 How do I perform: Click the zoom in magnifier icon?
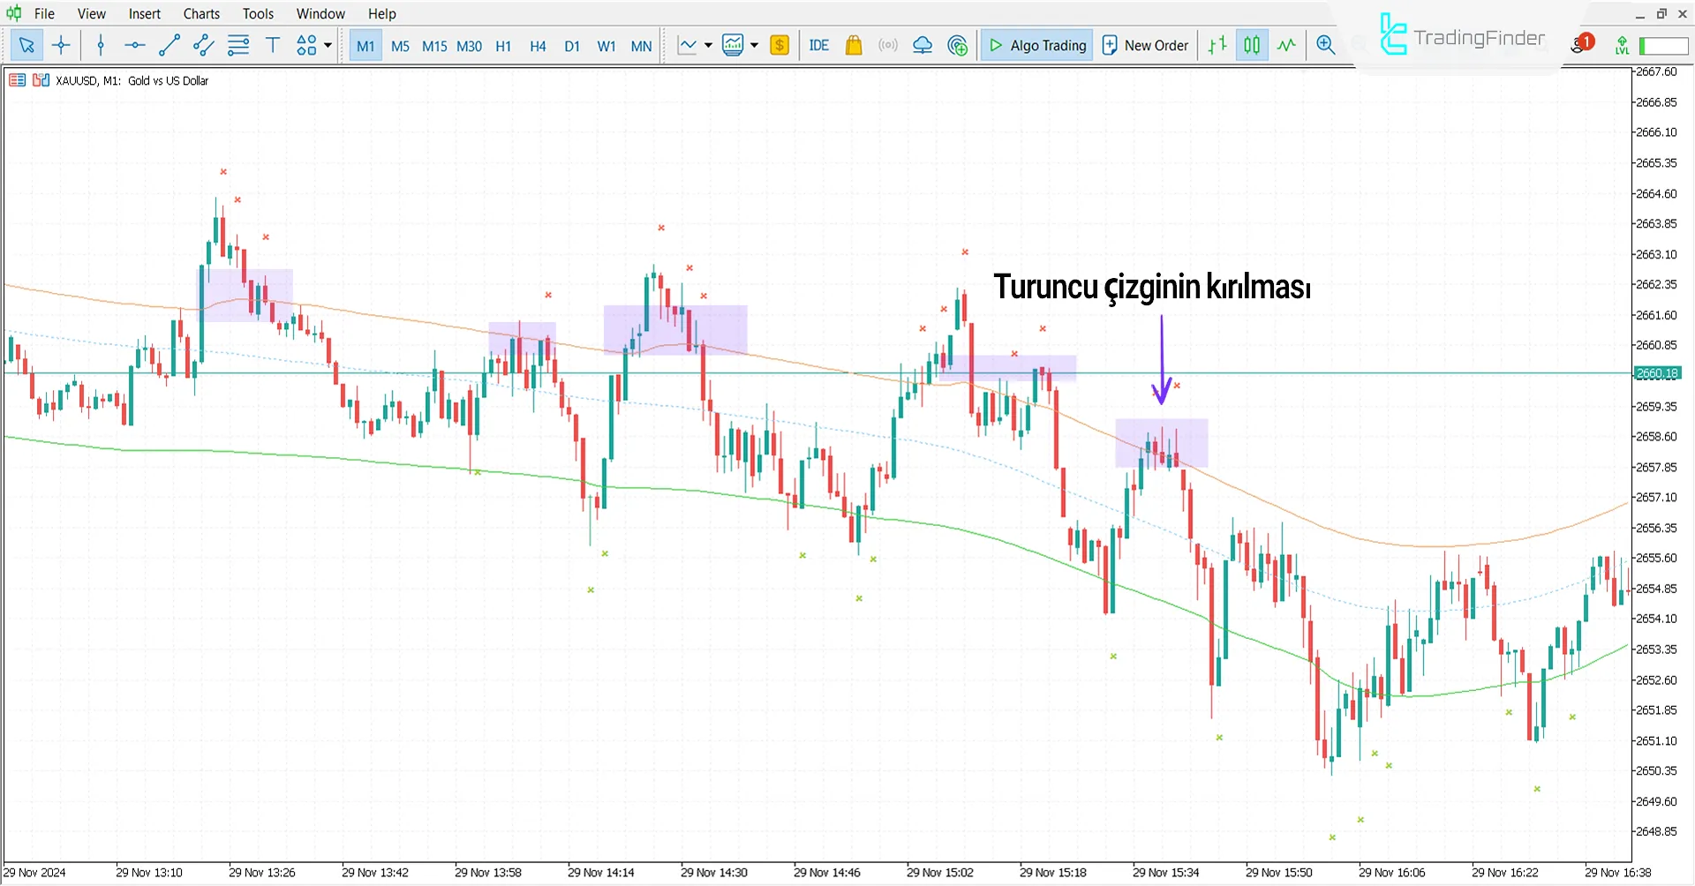click(1325, 45)
